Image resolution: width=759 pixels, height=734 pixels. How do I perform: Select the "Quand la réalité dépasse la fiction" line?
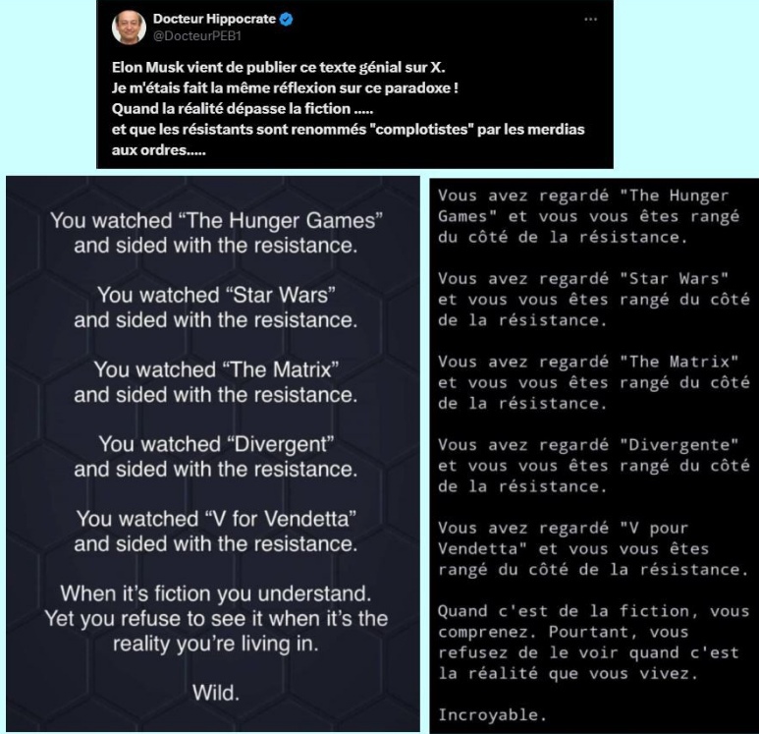tap(242, 108)
